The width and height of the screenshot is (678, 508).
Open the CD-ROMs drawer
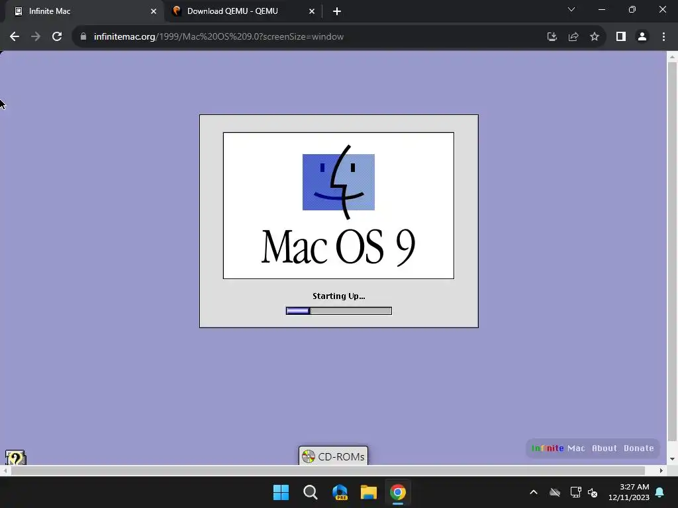pos(334,456)
